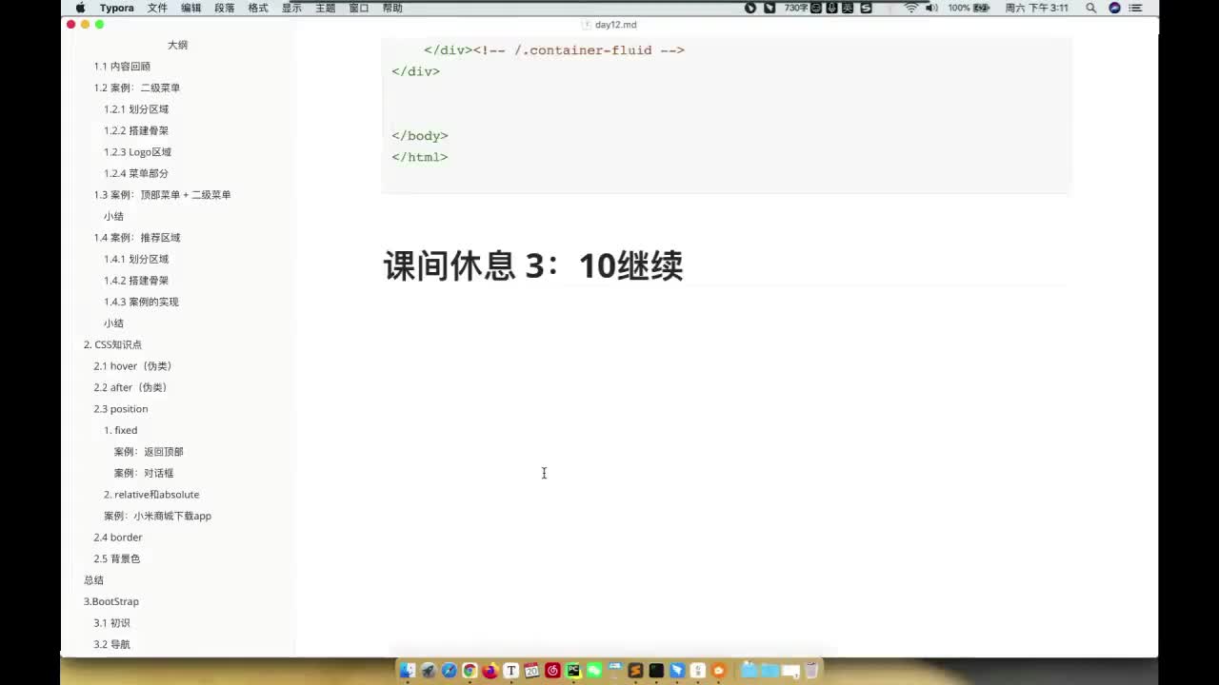Navigate to 2. CSS知识点 section
This screenshot has width=1219, height=685.
(x=112, y=344)
